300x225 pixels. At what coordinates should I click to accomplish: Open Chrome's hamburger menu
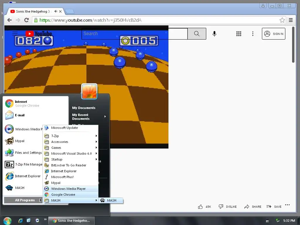[291, 20]
